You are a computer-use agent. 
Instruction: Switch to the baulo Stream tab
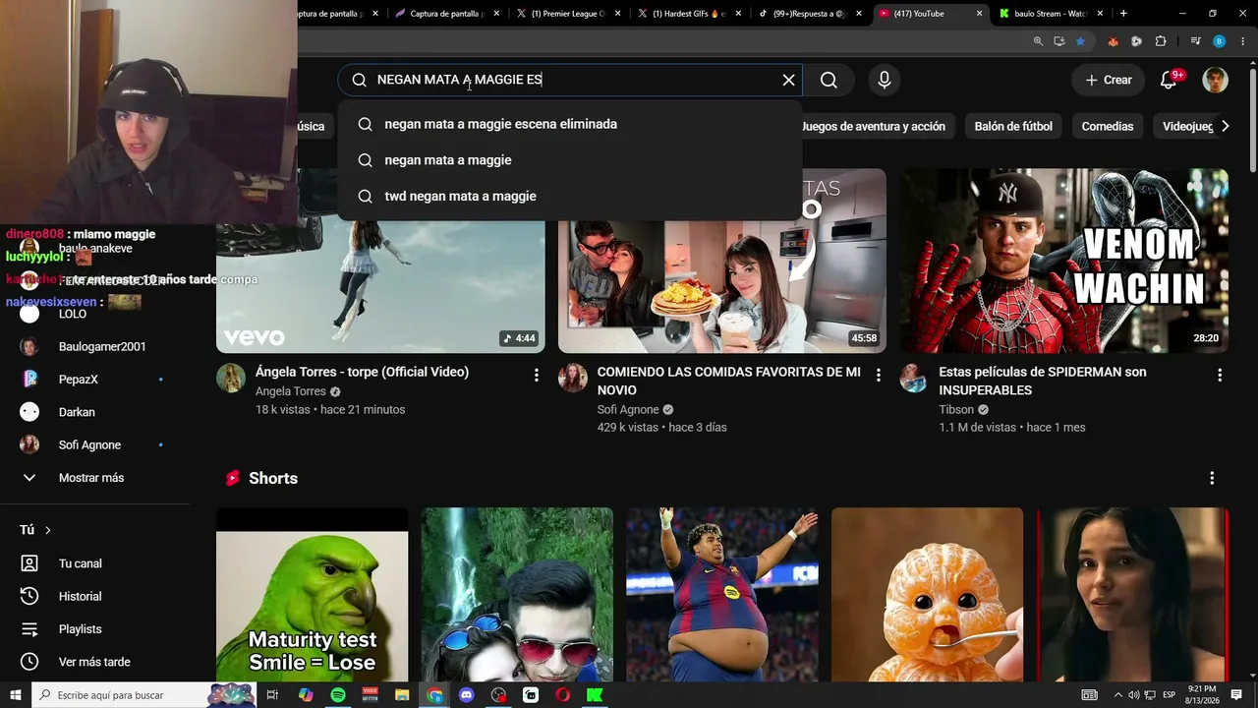[1049, 14]
